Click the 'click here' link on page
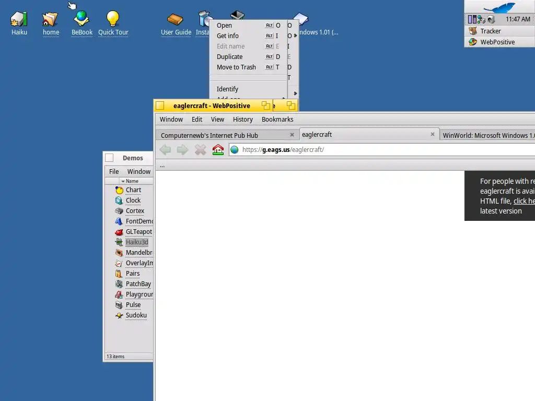This screenshot has height=401, width=535. tap(524, 201)
